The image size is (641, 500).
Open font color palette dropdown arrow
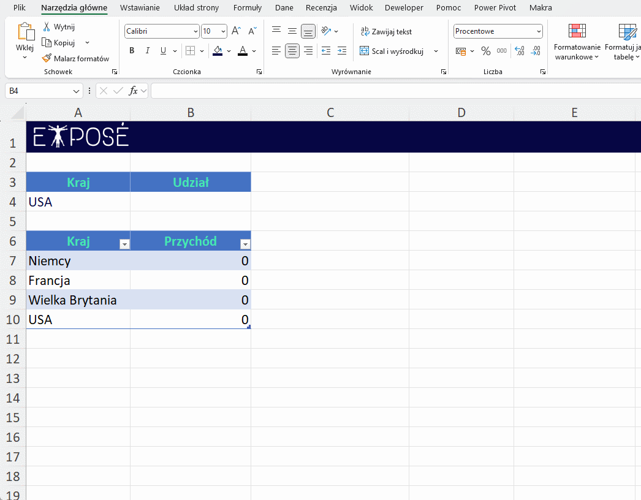tap(254, 51)
